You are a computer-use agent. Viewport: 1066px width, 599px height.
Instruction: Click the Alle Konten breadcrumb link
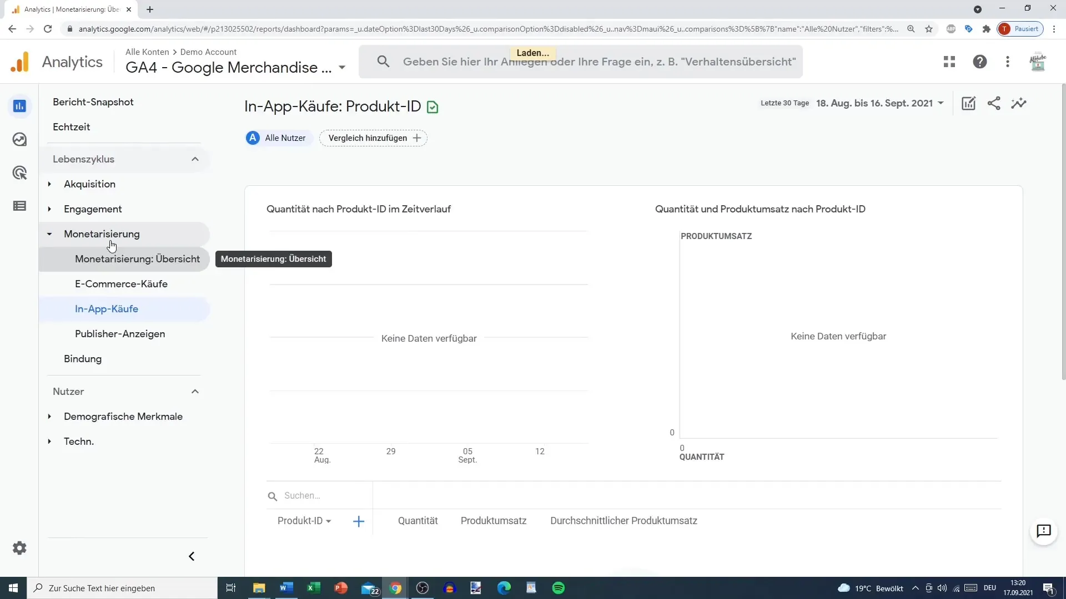click(147, 52)
